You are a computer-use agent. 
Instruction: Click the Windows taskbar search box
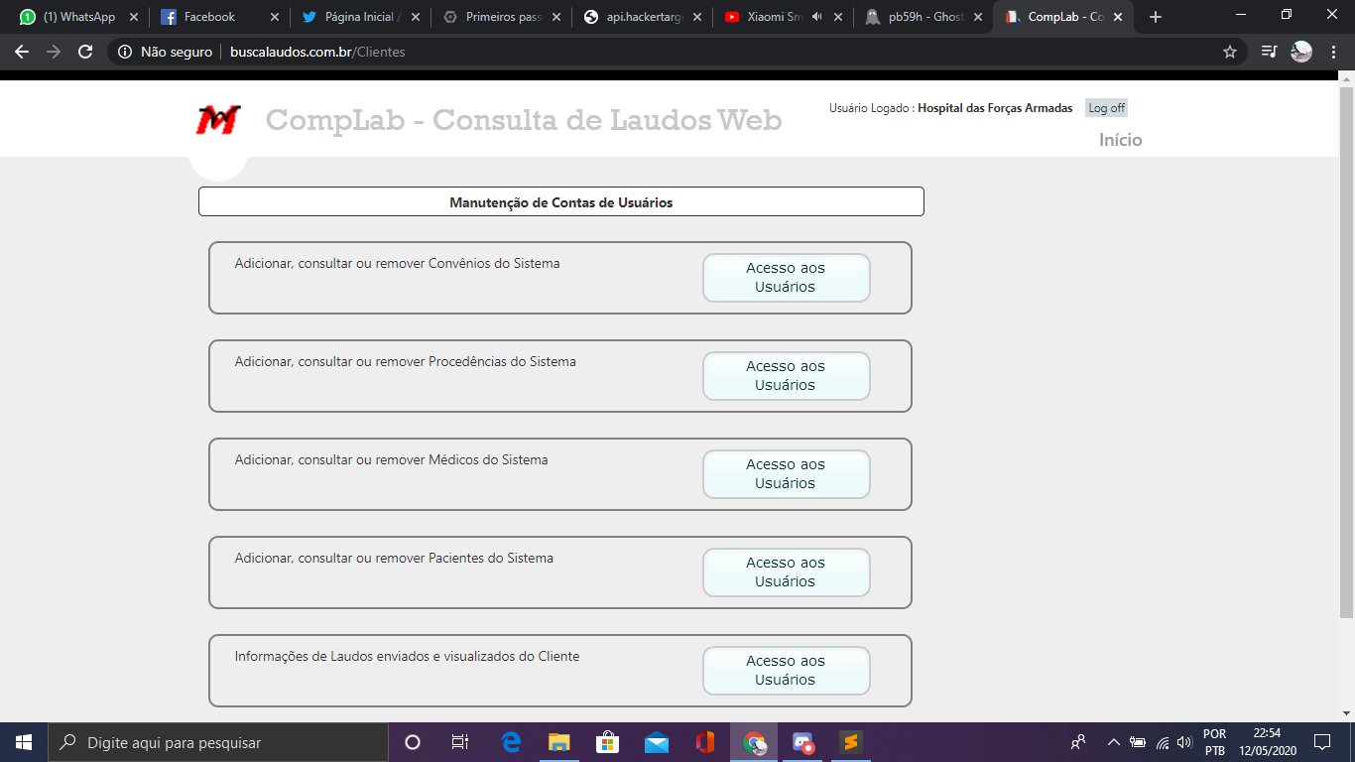pyautogui.click(x=218, y=742)
